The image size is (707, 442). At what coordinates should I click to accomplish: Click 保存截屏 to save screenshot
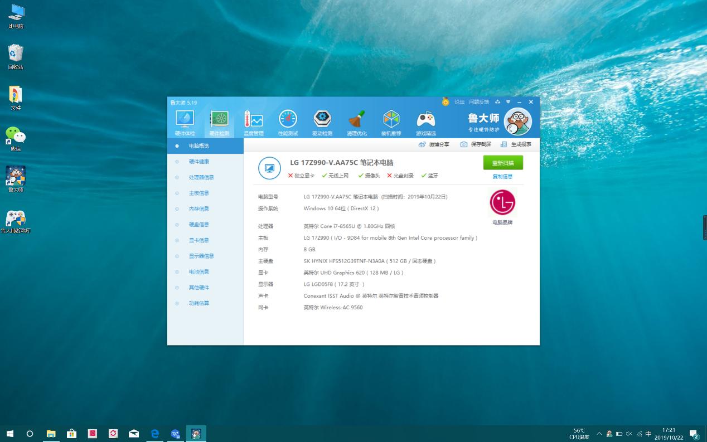[x=476, y=144]
